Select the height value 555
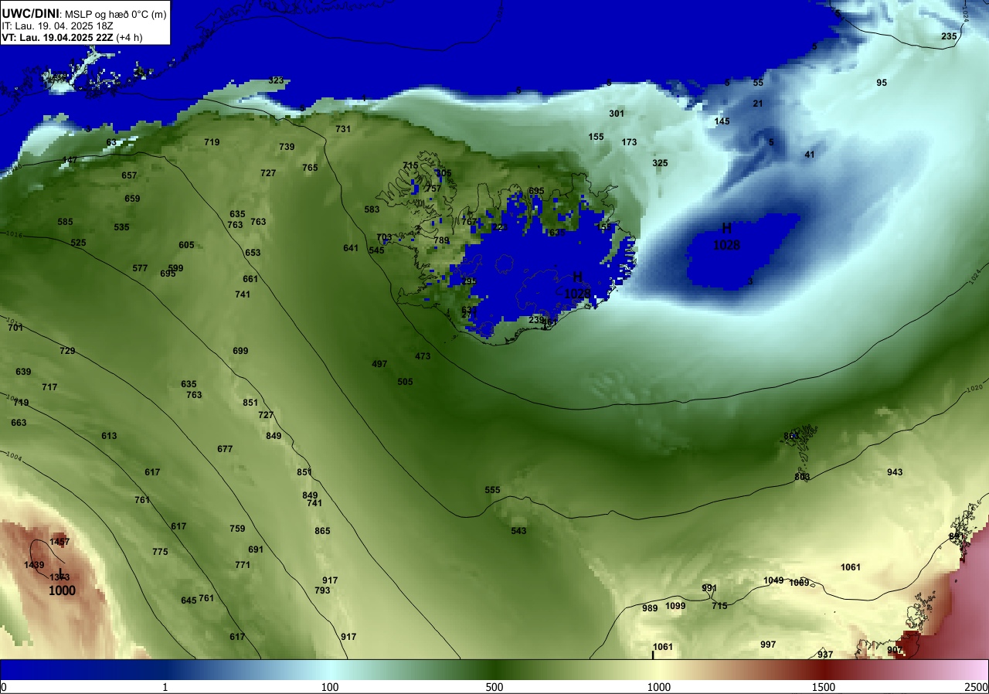This screenshot has height=694, width=989. click(x=492, y=490)
